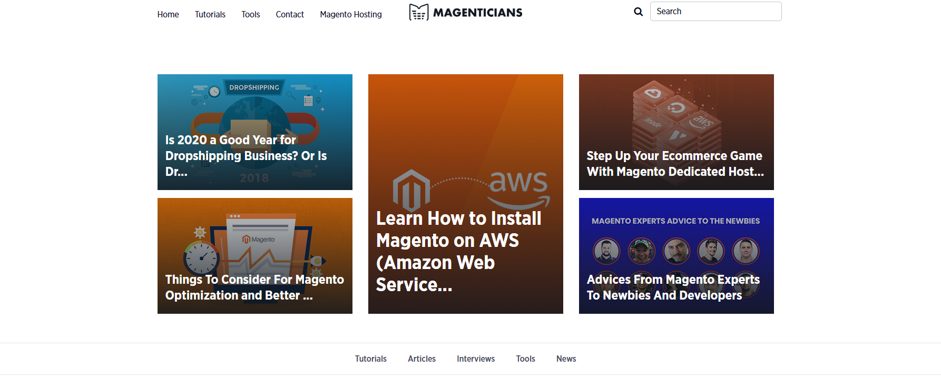
Task: Switch to the Interviews tab
Action: click(476, 359)
